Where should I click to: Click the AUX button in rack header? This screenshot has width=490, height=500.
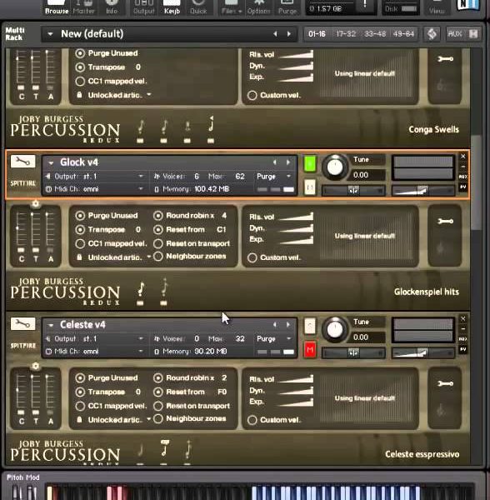point(455,34)
